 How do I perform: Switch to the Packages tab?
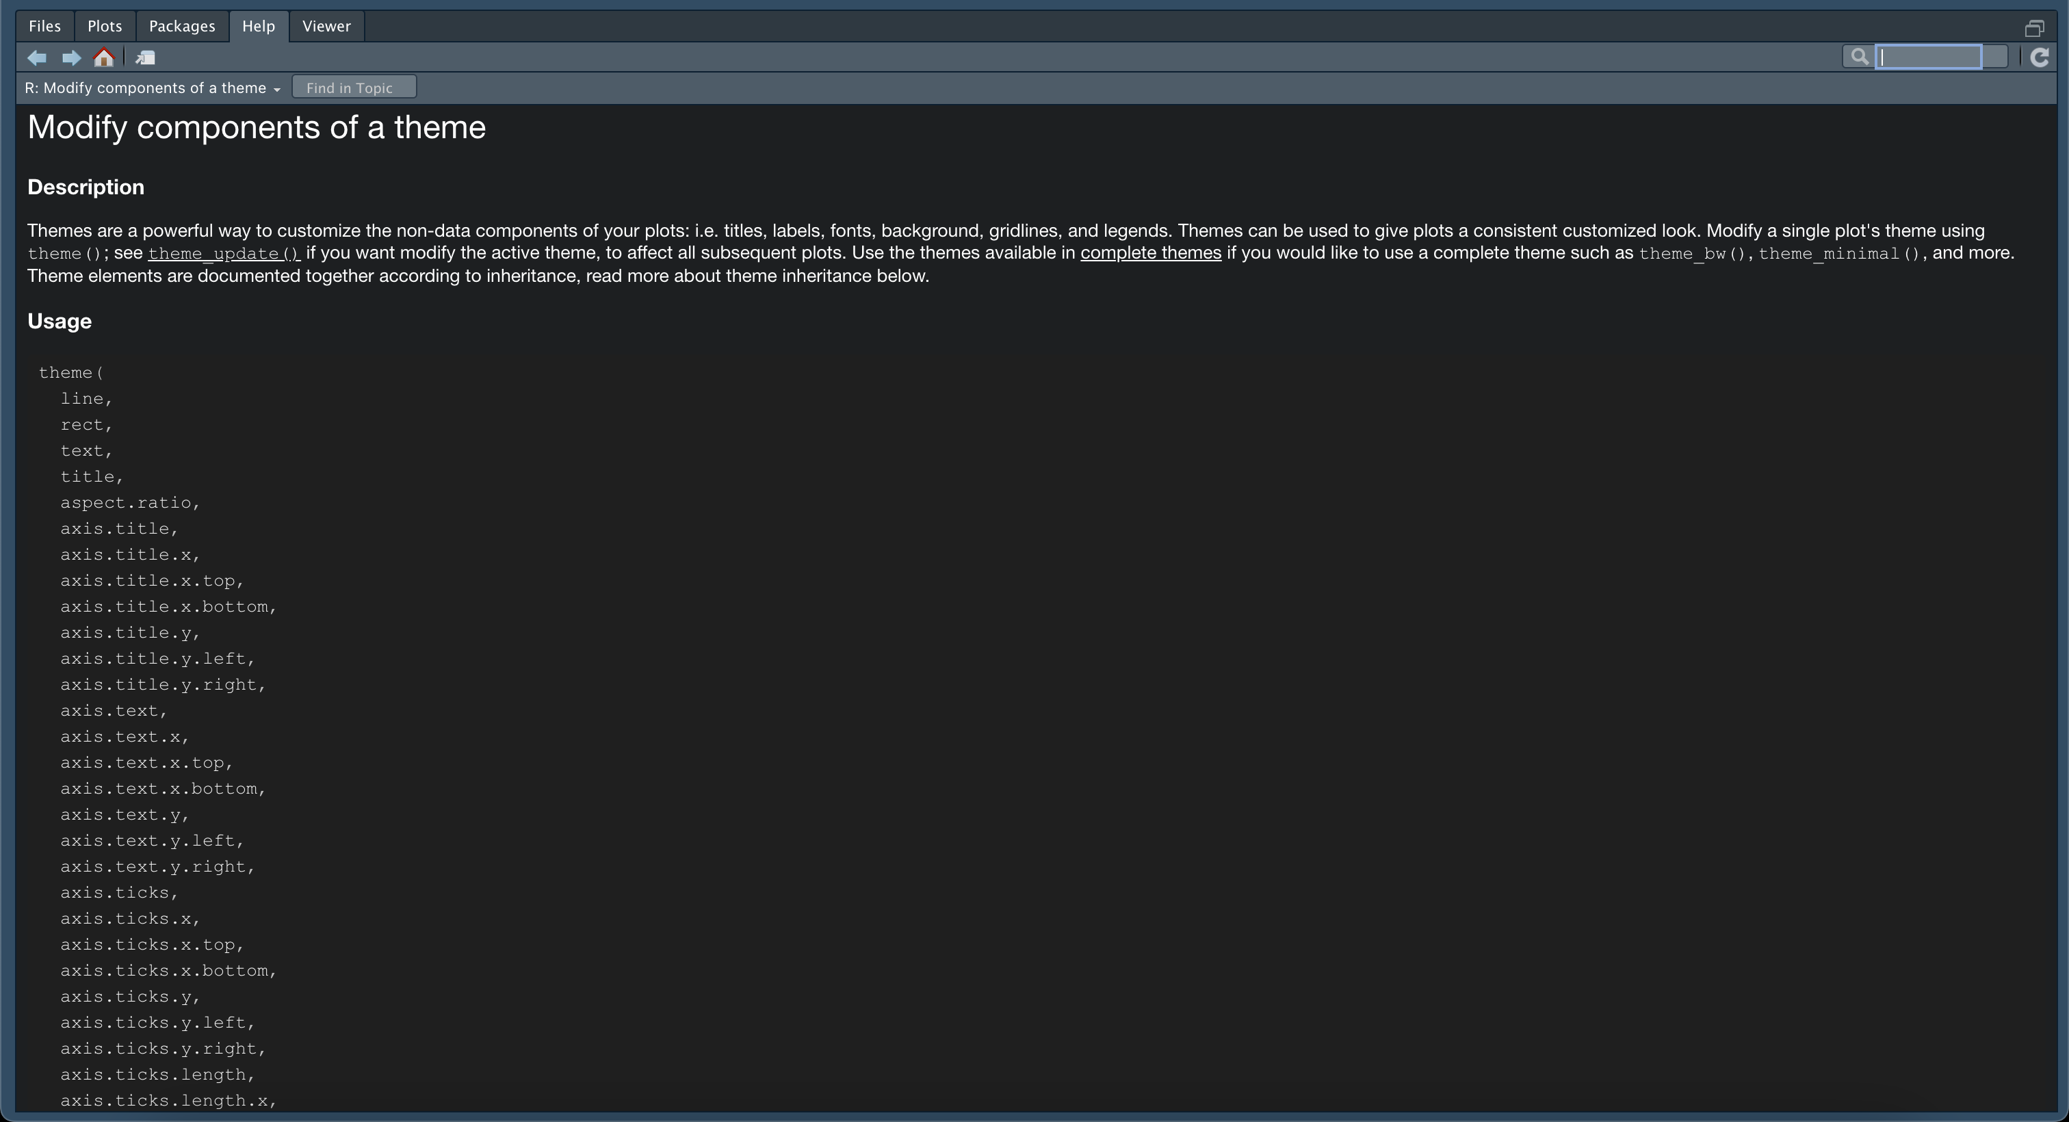tap(182, 27)
